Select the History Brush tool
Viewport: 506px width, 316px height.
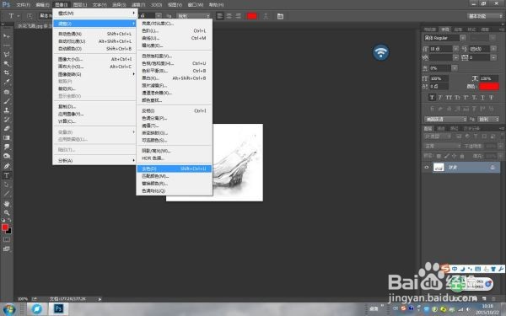(x=7, y=120)
